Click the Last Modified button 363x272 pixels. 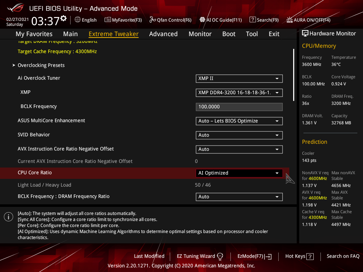(x=149, y=256)
